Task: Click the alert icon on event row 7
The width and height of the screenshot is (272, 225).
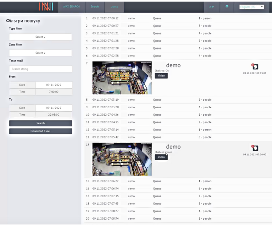Action: pyautogui.click(x=255, y=67)
